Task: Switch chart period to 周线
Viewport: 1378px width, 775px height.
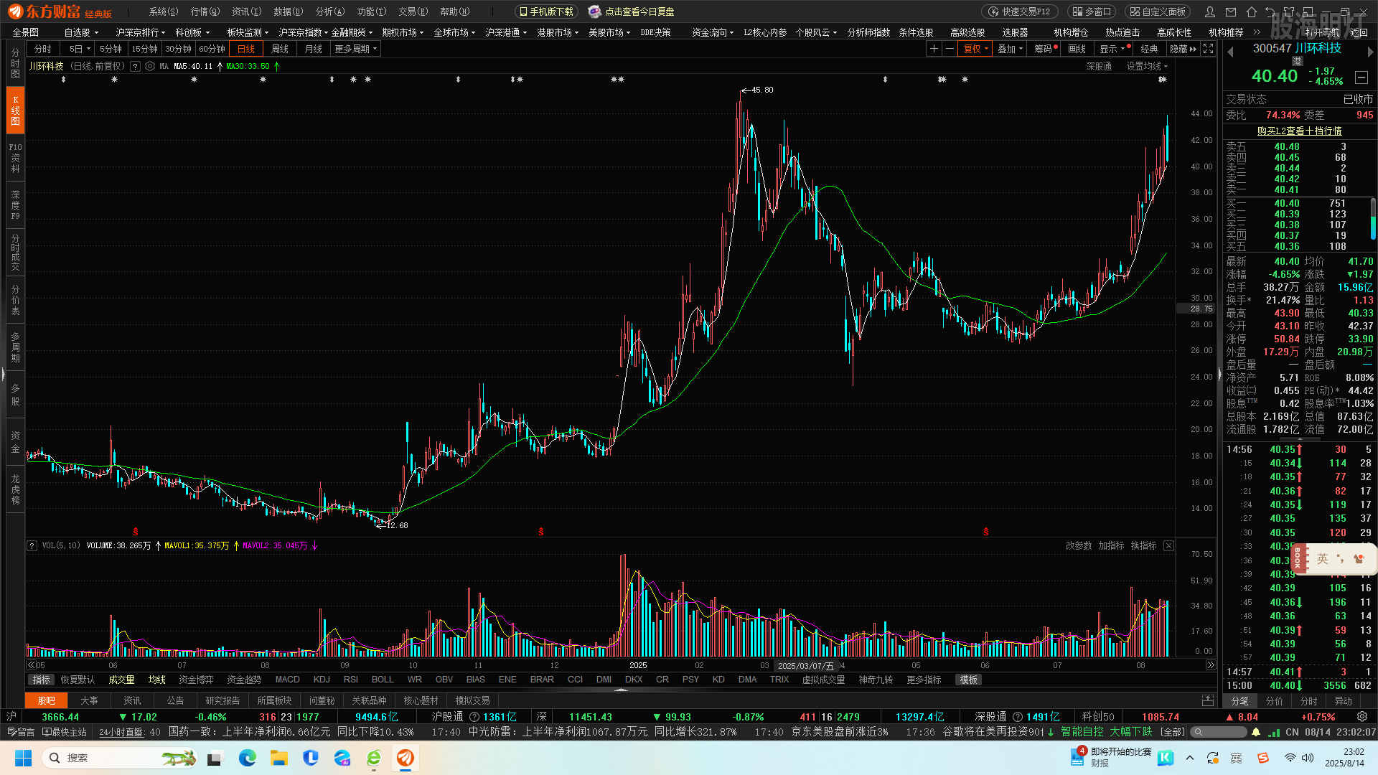Action: [280, 49]
